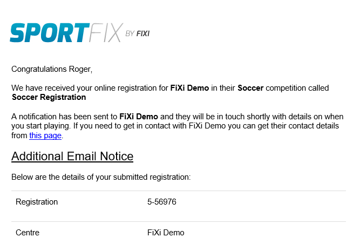This screenshot has width=360, height=251.
Task: Click the Centre row label
Action: tap(28, 233)
